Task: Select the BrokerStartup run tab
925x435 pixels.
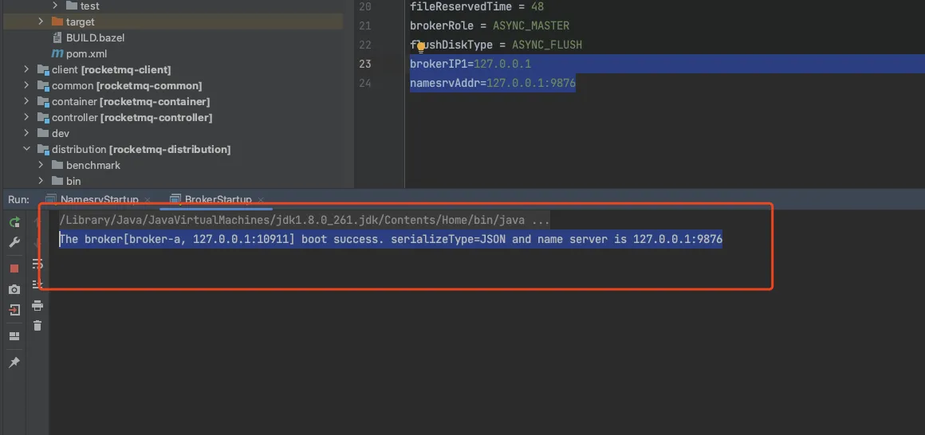Action: [x=218, y=199]
